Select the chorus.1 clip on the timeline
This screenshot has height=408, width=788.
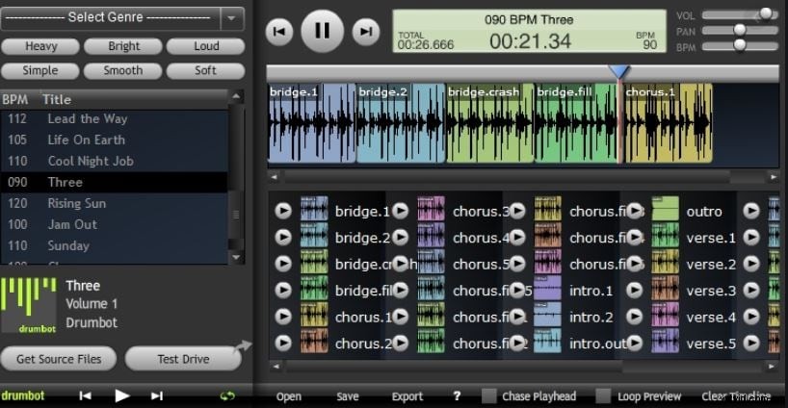[x=669, y=123]
